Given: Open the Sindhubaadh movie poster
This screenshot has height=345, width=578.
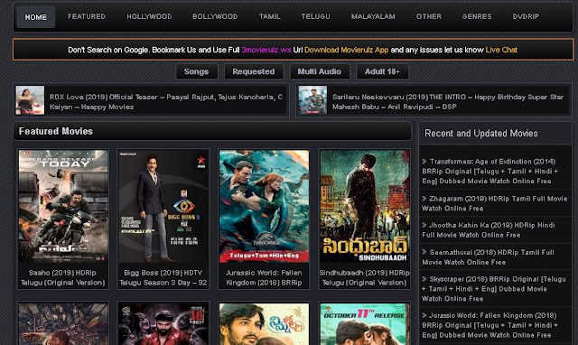Looking at the screenshot, I should click(365, 206).
